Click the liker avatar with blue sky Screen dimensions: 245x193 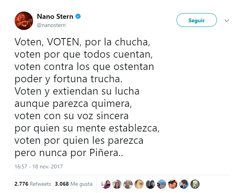[x=162, y=184]
